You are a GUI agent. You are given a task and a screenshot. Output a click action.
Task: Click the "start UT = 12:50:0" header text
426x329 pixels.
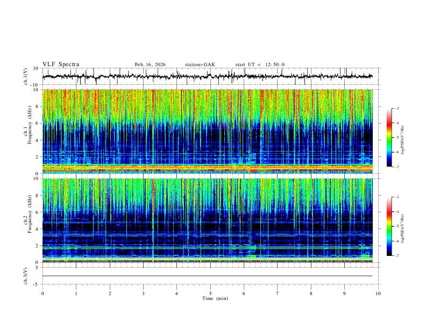260,65
